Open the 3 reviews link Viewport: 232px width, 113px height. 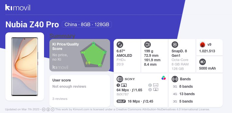pos(60,99)
